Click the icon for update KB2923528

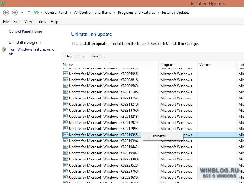tap(66, 165)
